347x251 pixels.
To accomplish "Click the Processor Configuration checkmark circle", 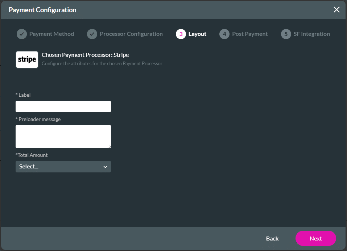I will pos(92,34).
